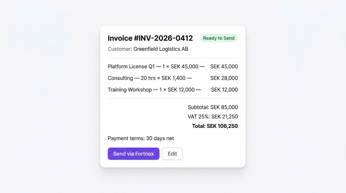This screenshot has width=346, height=193.
Task: Click the Total SEK 106,250 value
Action: (x=215, y=126)
